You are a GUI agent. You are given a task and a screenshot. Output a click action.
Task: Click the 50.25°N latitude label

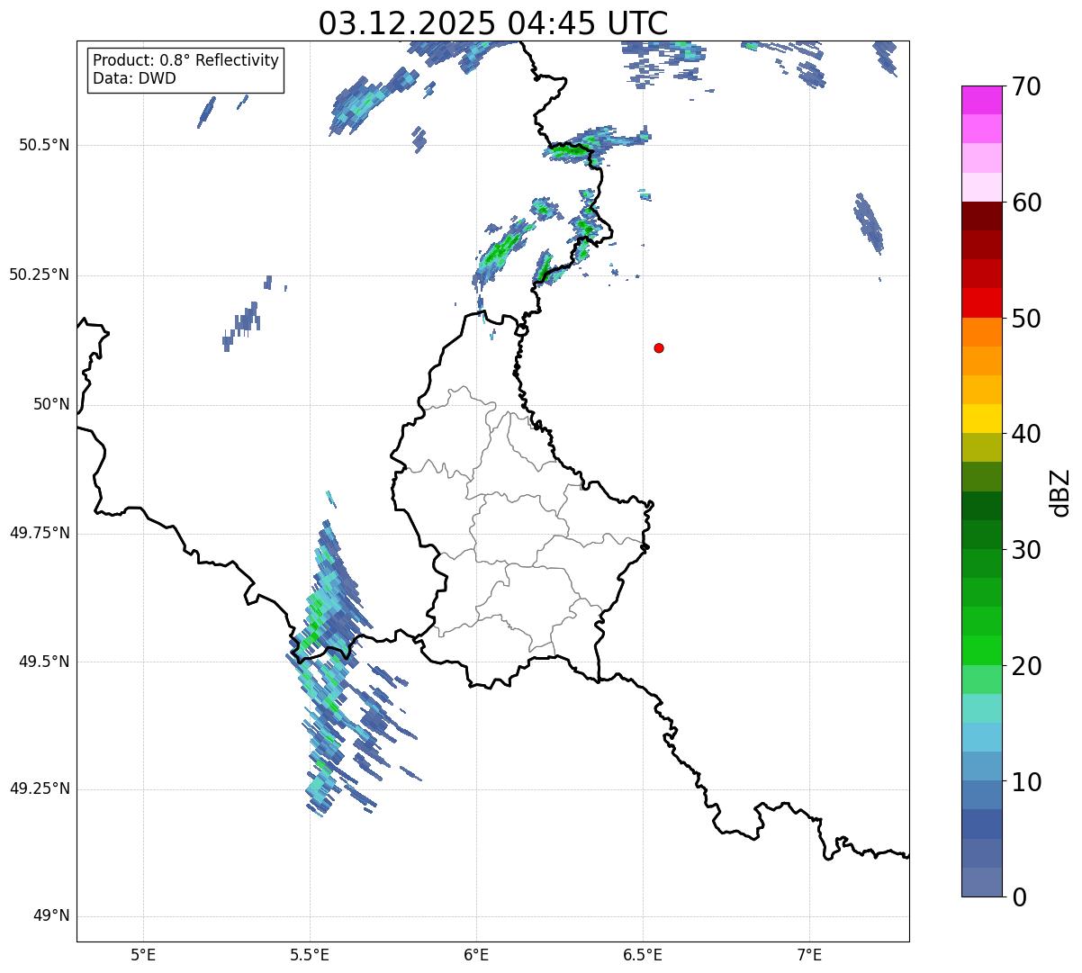40,275
